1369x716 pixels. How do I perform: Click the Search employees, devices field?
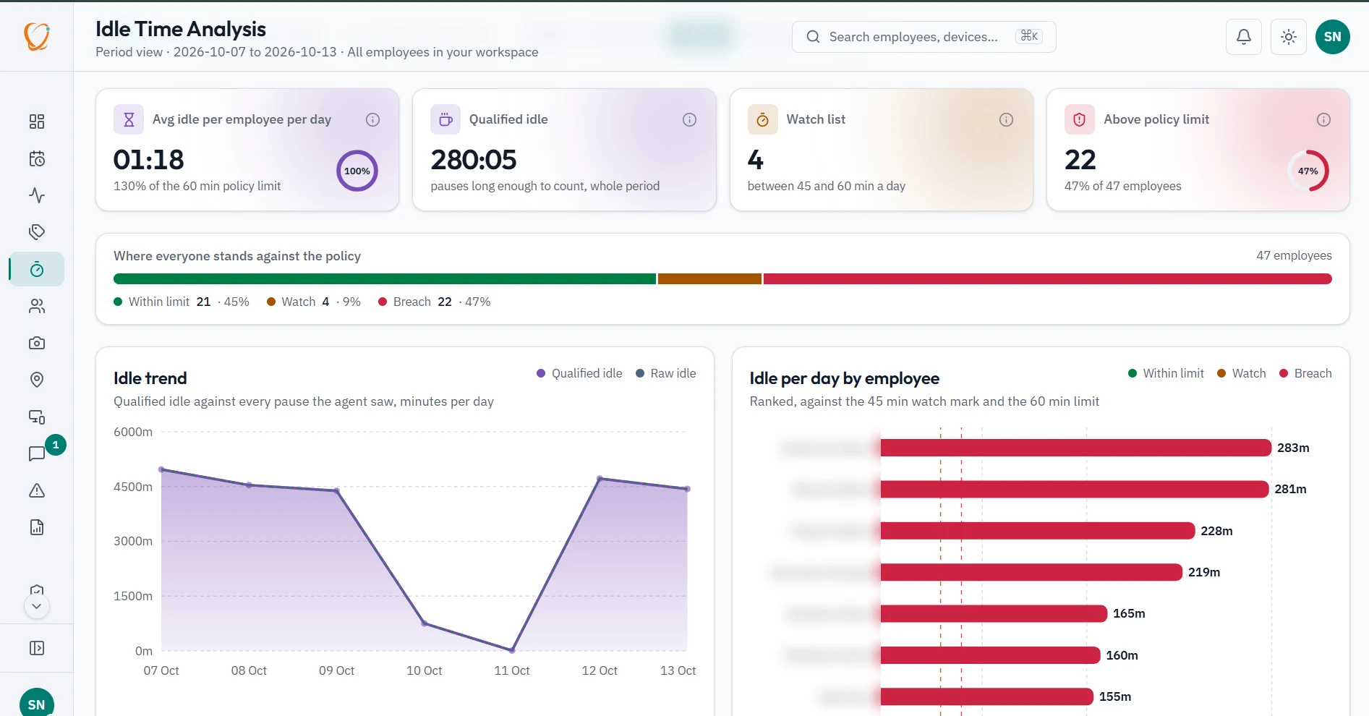click(x=924, y=37)
